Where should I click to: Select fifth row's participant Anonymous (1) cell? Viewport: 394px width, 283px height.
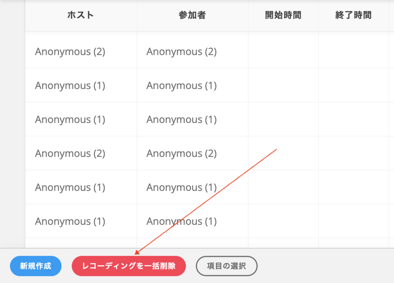192,187
